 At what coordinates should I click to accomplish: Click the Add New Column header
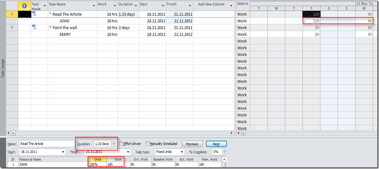coord(211,5)
